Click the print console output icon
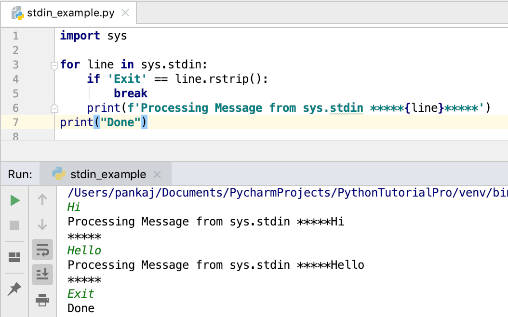 (42, 300)
